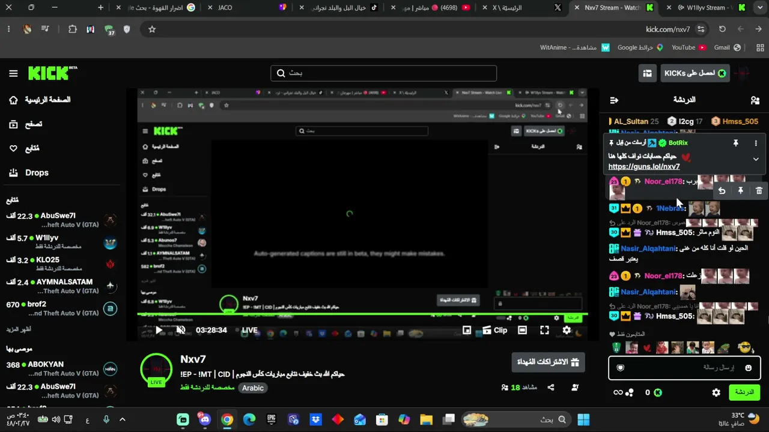Open pinned message more options
The height and width of the screenshot is (432, 769).
756,143
